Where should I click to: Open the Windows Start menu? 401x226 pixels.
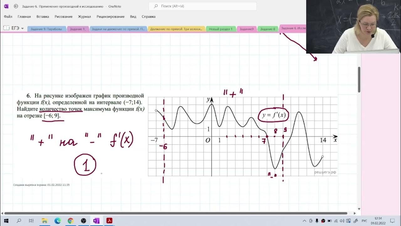click(x=6, y=221)
